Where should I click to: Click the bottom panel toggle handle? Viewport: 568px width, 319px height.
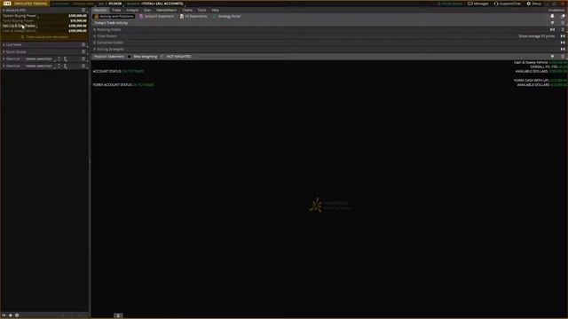point(118,315)
